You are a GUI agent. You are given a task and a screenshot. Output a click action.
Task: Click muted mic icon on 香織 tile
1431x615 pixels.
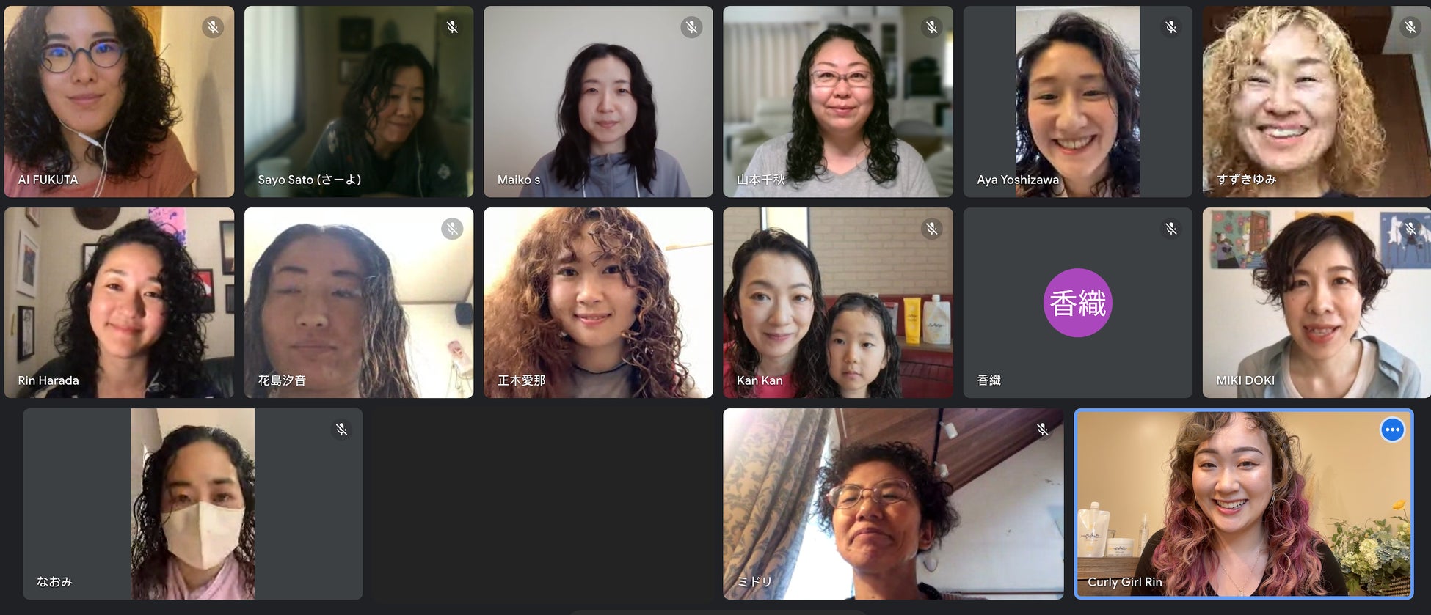(1170, 229)
